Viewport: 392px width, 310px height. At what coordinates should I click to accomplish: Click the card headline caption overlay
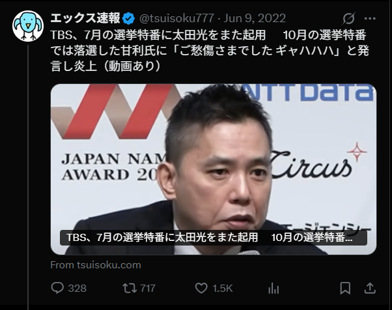coord(214,238)
